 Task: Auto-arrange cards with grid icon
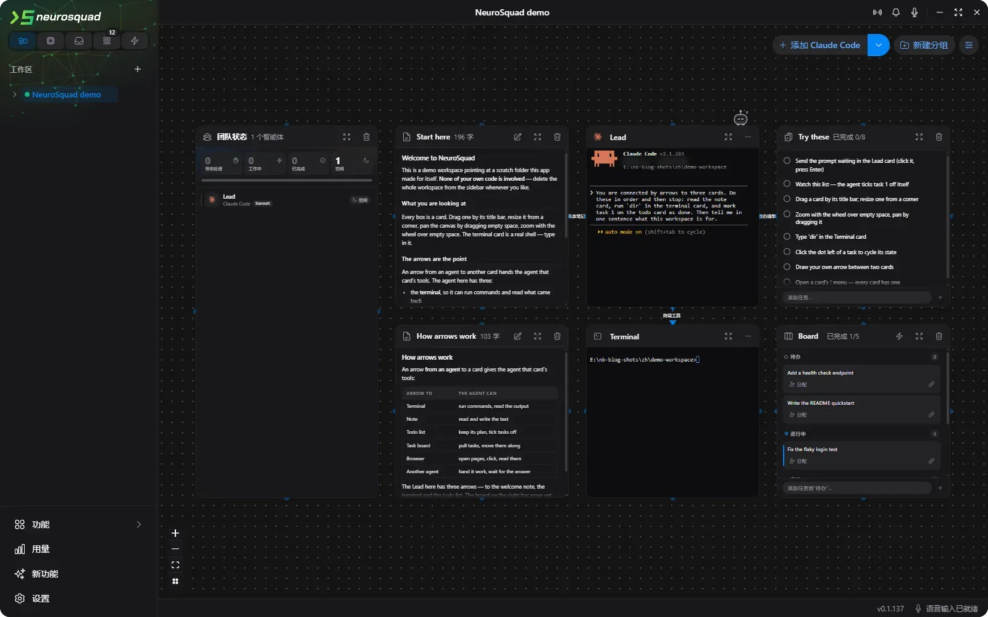coord(175,581)
